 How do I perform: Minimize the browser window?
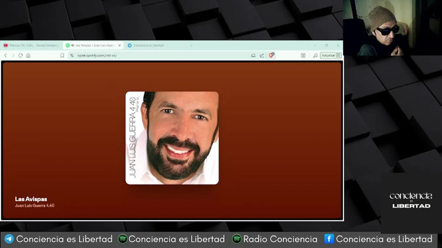point(315,45)
